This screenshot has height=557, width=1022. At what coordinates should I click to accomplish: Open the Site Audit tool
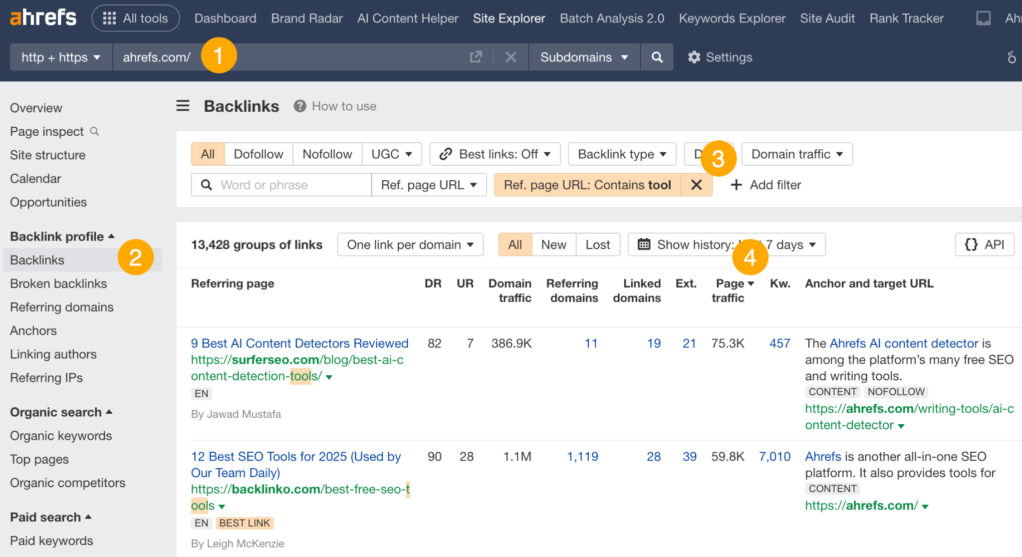pyautogui.click(x=827, y=18)
